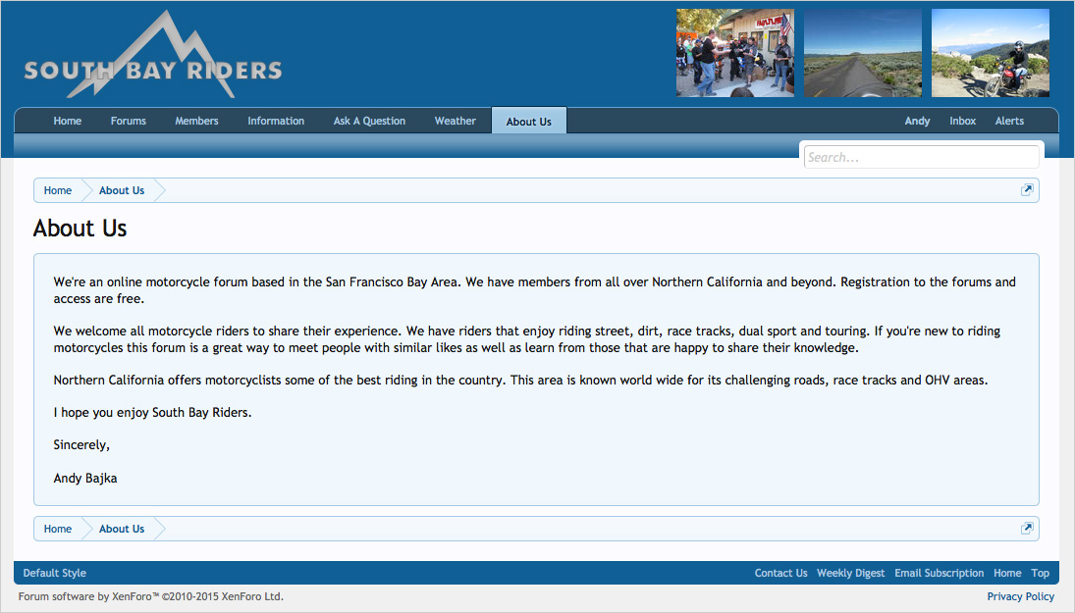Select the About Us navigation tab
This screenshot has height=613, width=1075.
pyautogui.click(x=528, y=122)
